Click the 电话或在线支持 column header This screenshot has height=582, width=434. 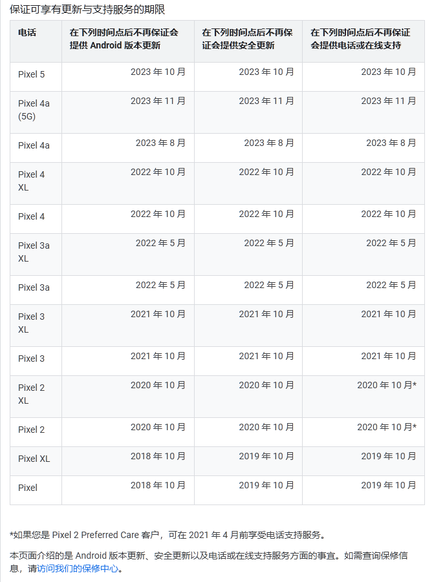coord(360,39)
